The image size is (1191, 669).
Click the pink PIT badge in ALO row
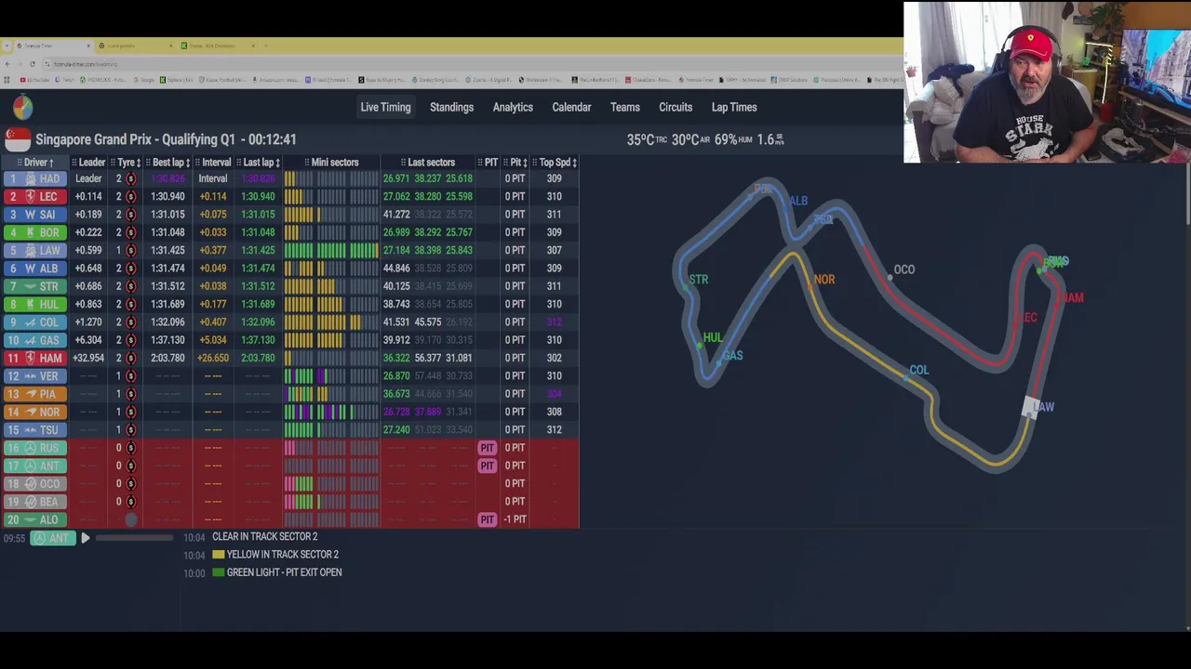pos(488,519)
